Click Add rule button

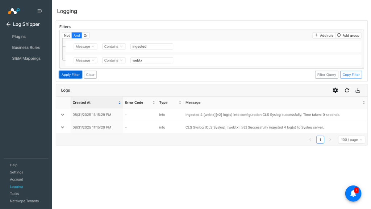324,35
